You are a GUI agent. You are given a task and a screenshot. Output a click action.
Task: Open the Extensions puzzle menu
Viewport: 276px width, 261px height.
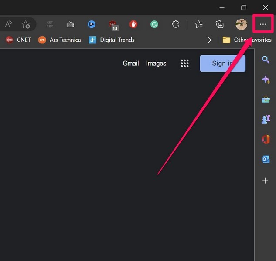coord(175,24)
